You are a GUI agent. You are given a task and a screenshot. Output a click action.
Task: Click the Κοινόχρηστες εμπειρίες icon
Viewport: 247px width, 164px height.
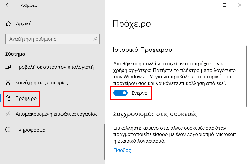[x=8, y=82]
